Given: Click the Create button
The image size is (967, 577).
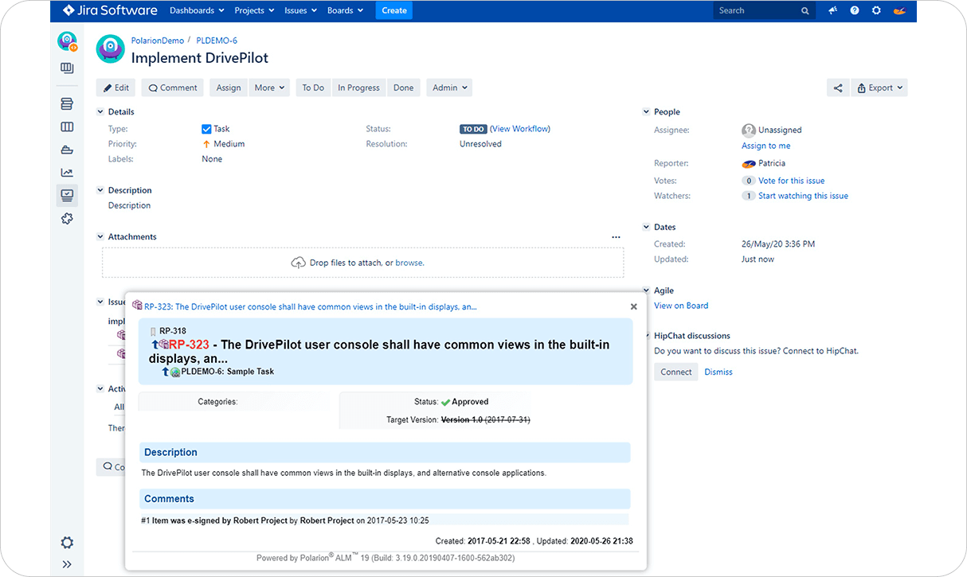Looking at the screenshot, I should 394,11.
